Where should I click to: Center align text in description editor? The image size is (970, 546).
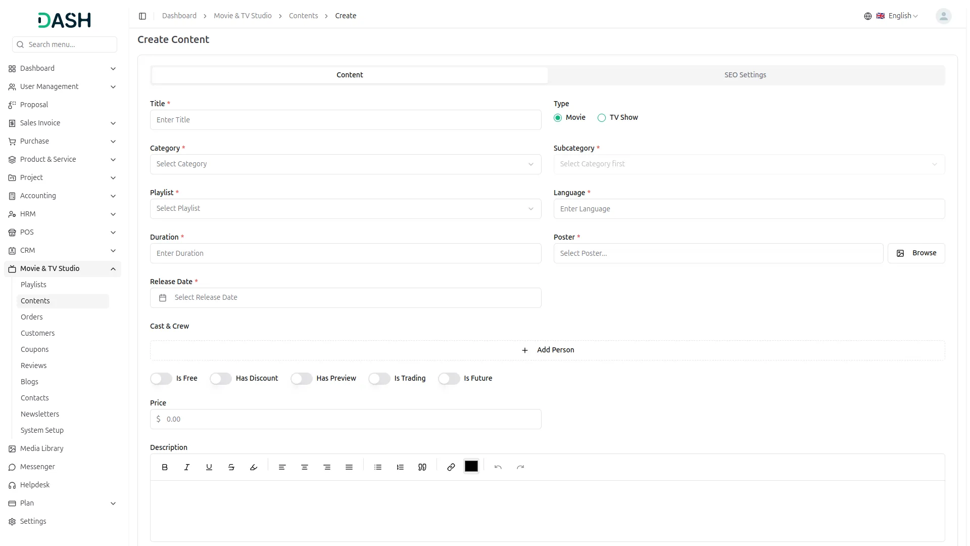coord(305,467)
